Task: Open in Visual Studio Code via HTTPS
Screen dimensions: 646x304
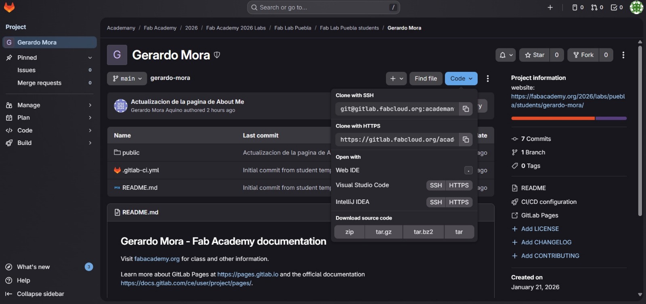Action: pos(459,185)
